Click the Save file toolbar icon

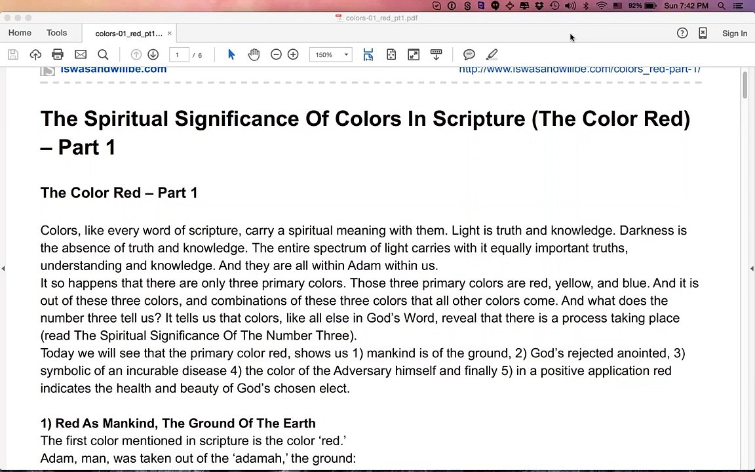13,54
